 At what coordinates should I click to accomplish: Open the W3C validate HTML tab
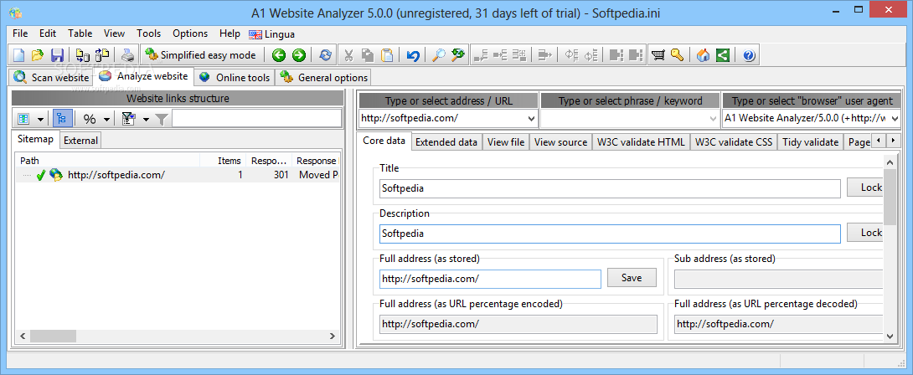click(x=641, y=142)
